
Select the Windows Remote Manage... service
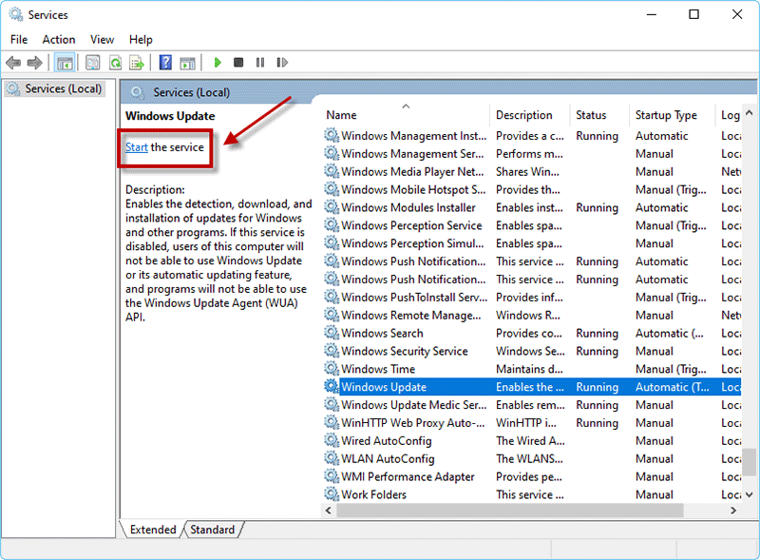tap(532, 315)
